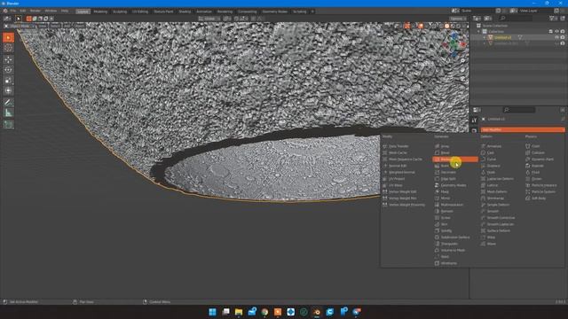Open Chrome from the taskbar
The image size is (568, 319).
point(264,312)
